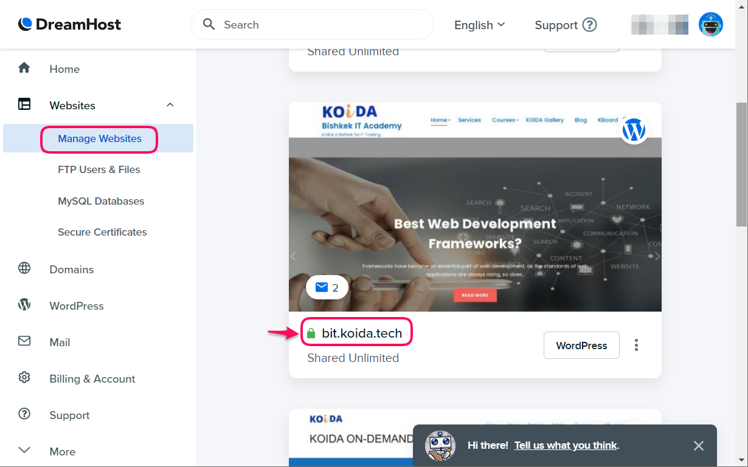Click the WordPress sidebar icon
The image size is (748, 467).
pos(24,305)
